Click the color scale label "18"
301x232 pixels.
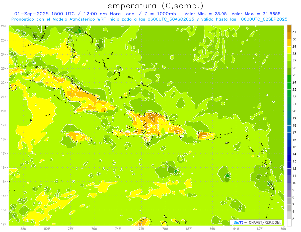(294, 126)
